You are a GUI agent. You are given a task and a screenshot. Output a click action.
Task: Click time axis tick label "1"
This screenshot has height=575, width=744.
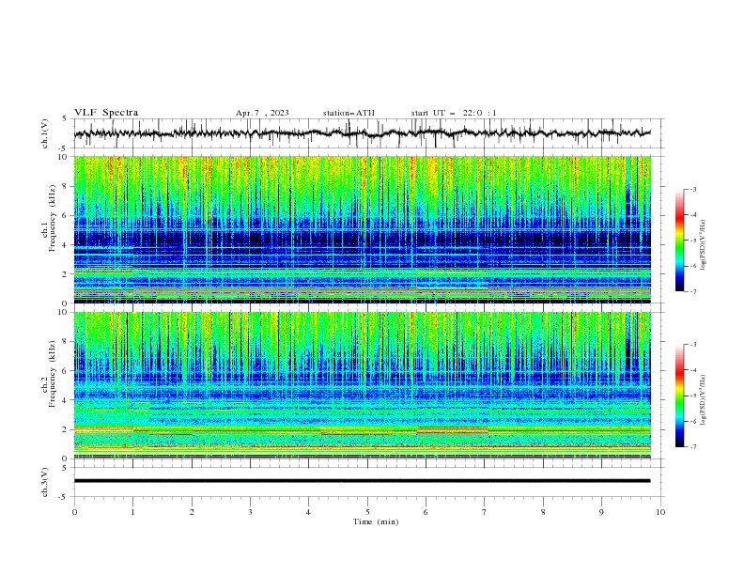click(132, 512)
